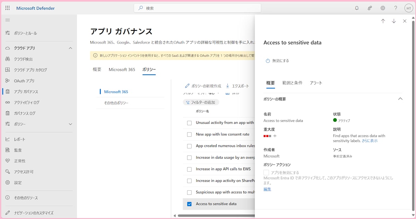416x219 pixels.
Task: Click 無効にする to disable policy
Action: [277, 61]
